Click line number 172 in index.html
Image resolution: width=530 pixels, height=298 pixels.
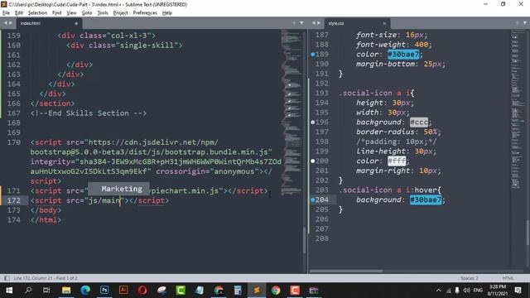[14, 200]
